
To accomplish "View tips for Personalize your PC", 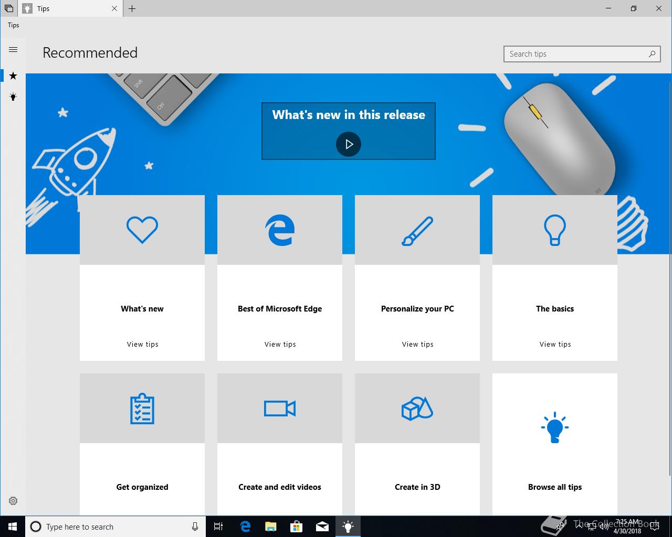I will tap(417, 344).
